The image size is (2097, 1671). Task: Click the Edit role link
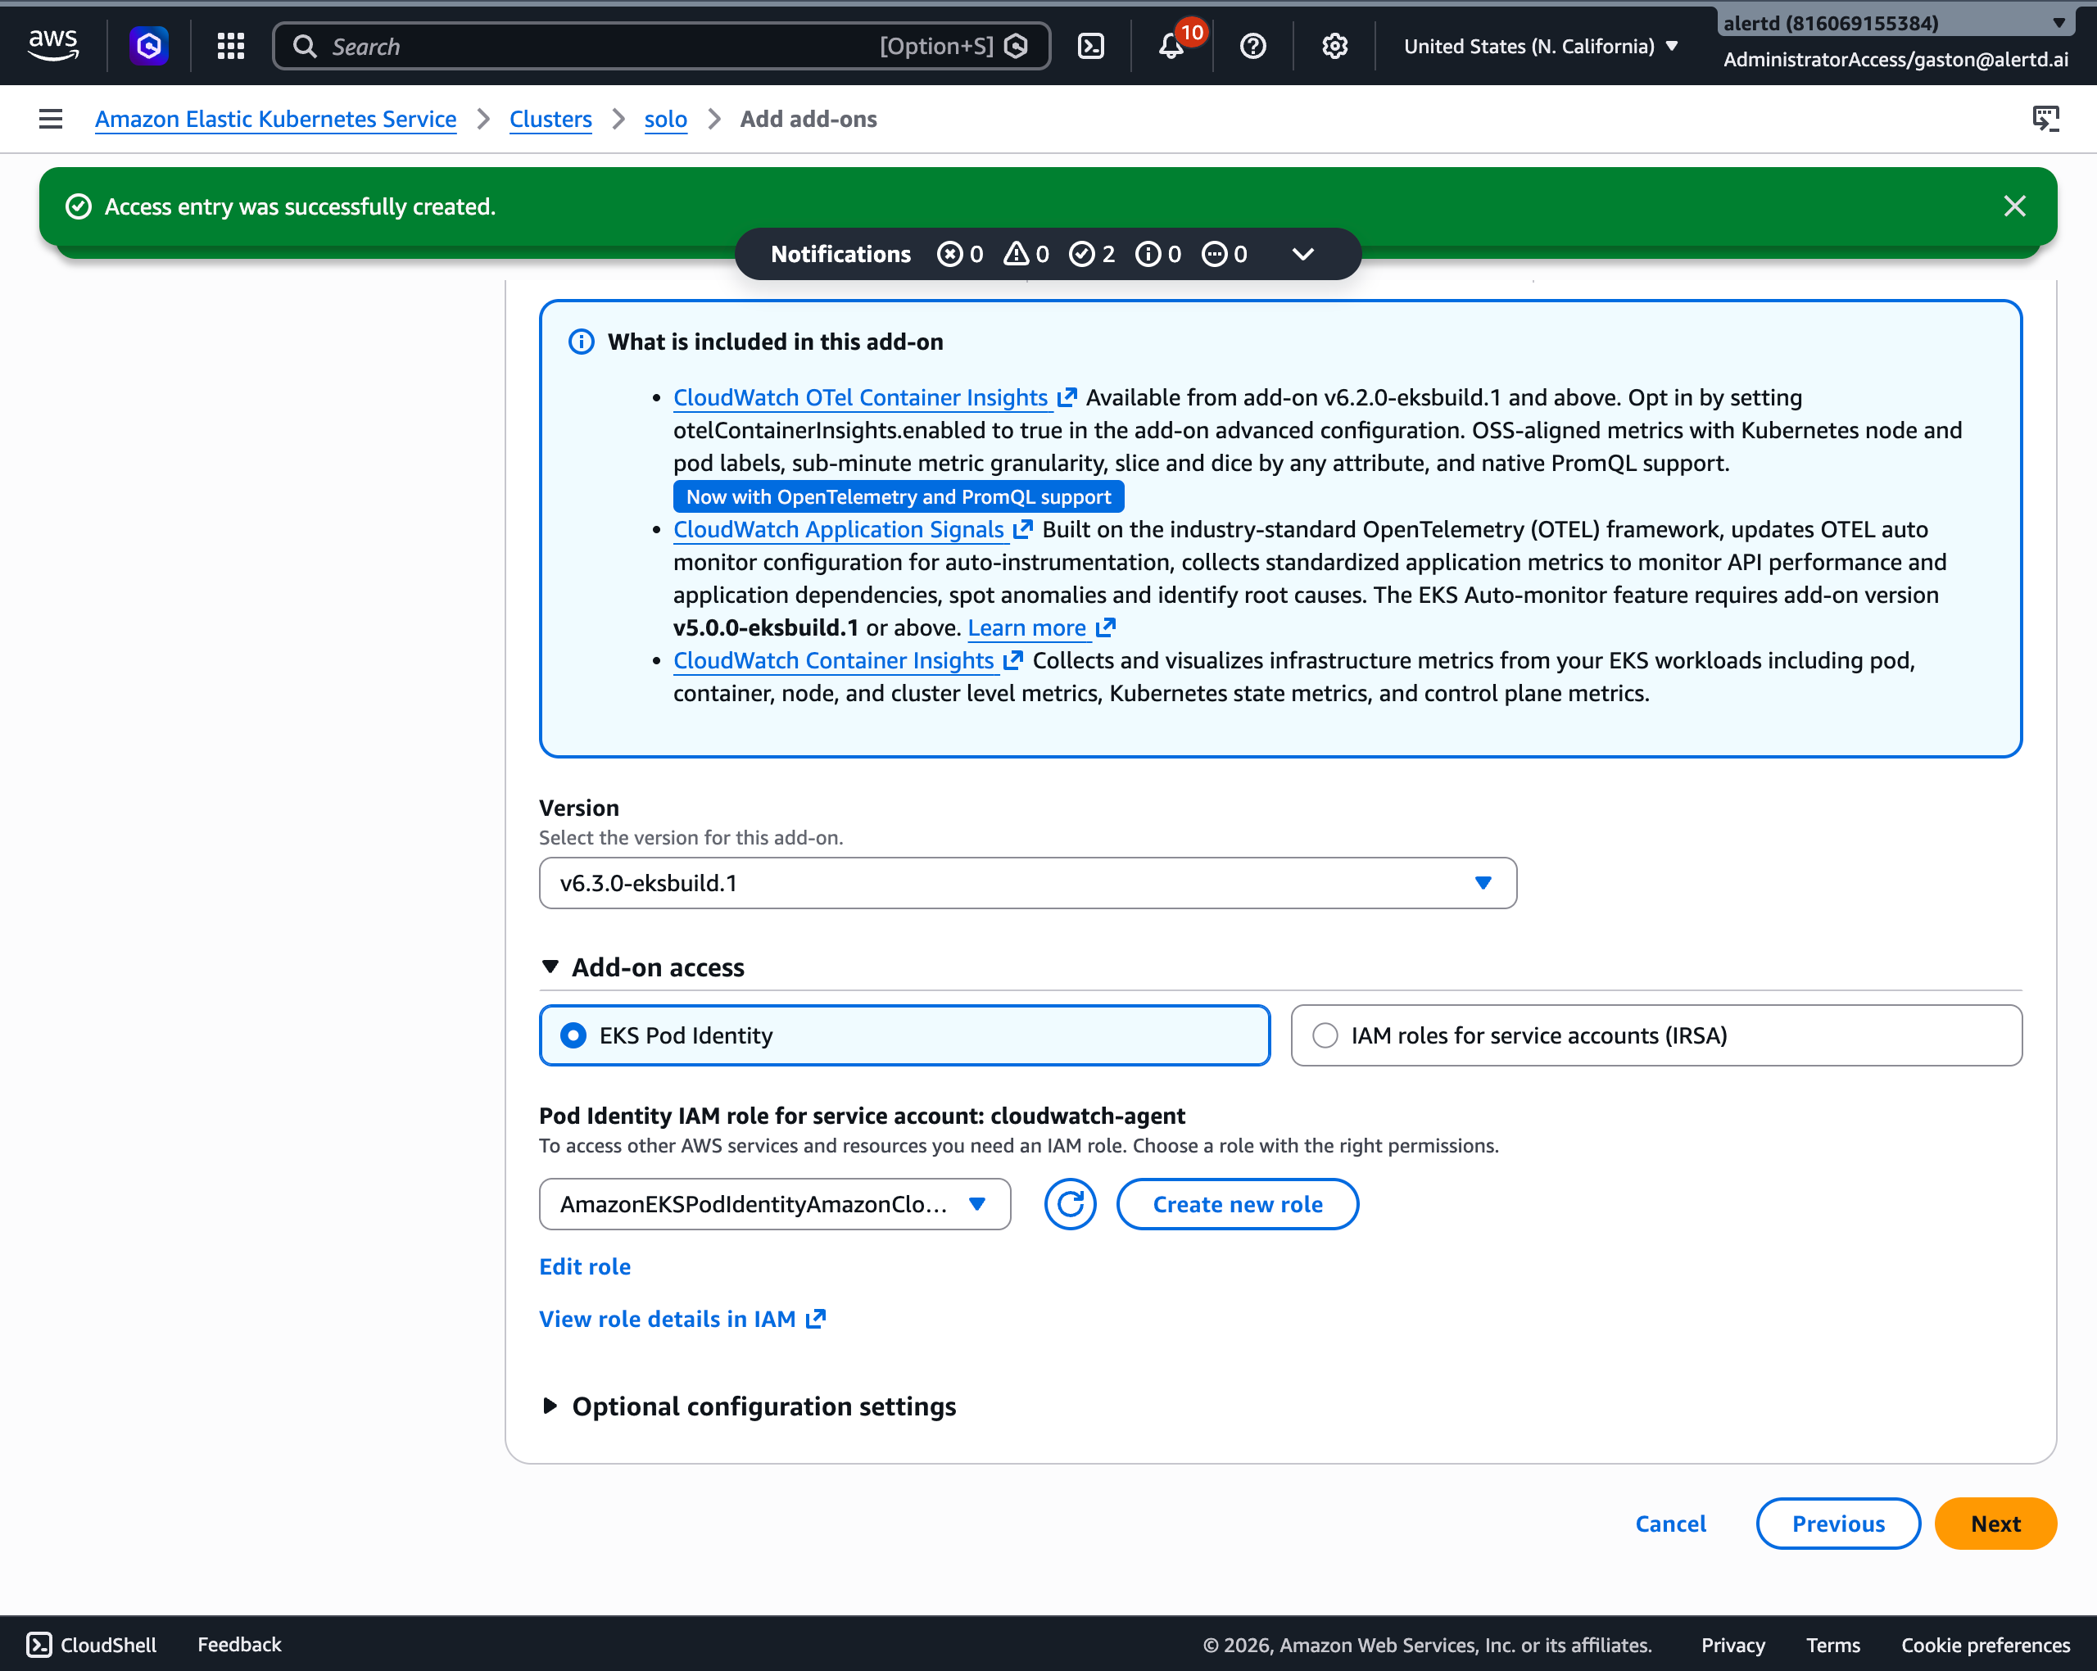(x=585, y=1266)
